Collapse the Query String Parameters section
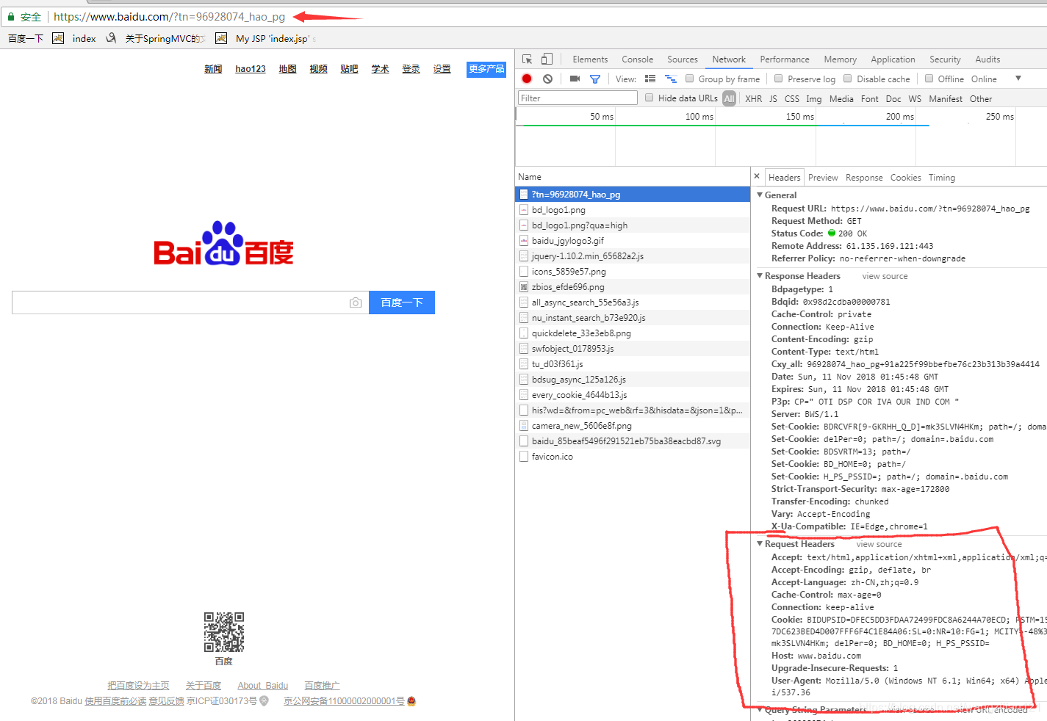 (x=760, y=709)
